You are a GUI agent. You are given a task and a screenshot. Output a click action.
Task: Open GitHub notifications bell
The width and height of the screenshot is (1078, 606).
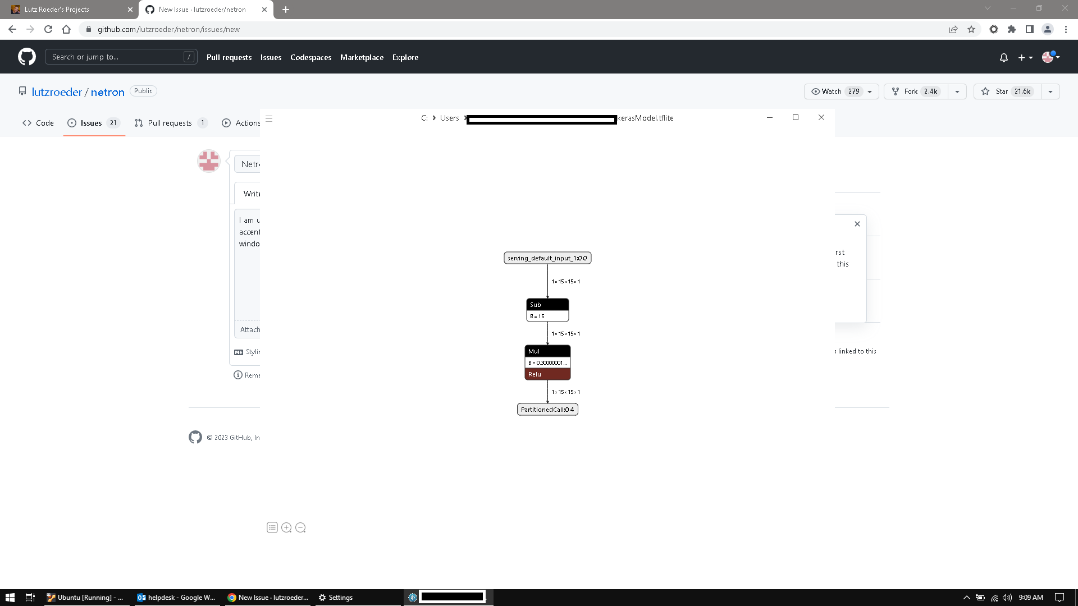coord(1003,57)
